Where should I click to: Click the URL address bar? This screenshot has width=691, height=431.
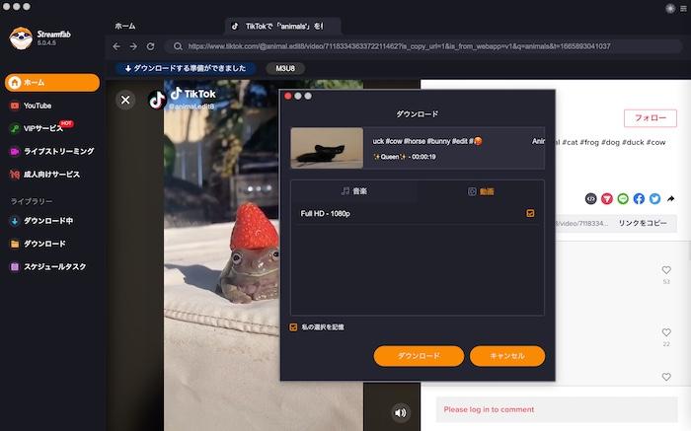[x=423, y=46]
